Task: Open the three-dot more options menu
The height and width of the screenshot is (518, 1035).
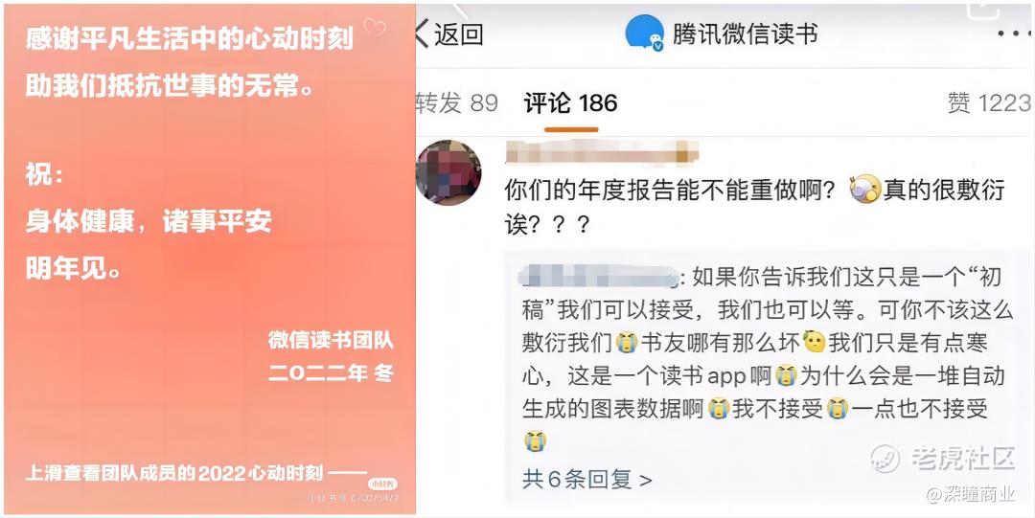Action: click(x=1015, y=34)
